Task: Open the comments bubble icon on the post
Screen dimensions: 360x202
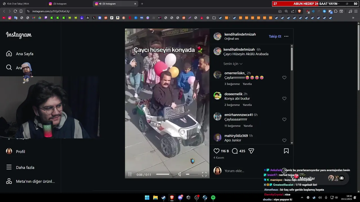Action: coord(235,151)
